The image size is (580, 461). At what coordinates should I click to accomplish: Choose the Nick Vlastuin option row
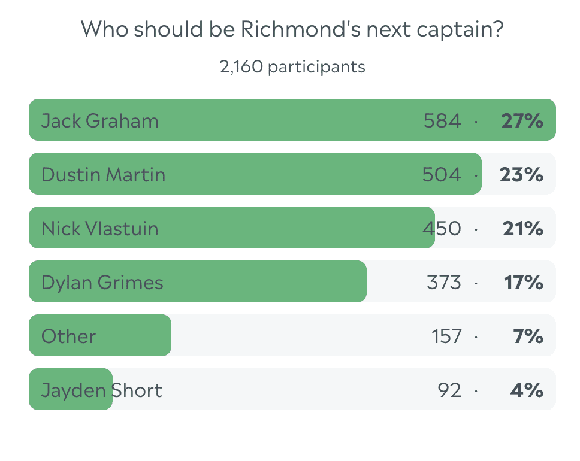292,228
